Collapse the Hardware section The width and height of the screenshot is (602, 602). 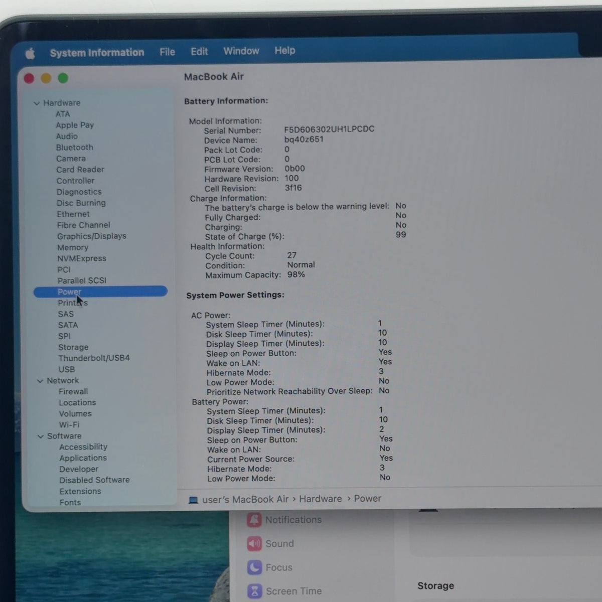click(x=37, y=103)
